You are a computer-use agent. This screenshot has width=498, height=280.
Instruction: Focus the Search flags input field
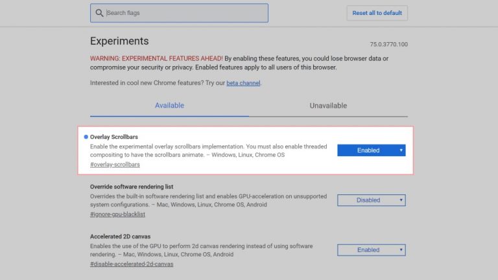(x=179, y=13)
